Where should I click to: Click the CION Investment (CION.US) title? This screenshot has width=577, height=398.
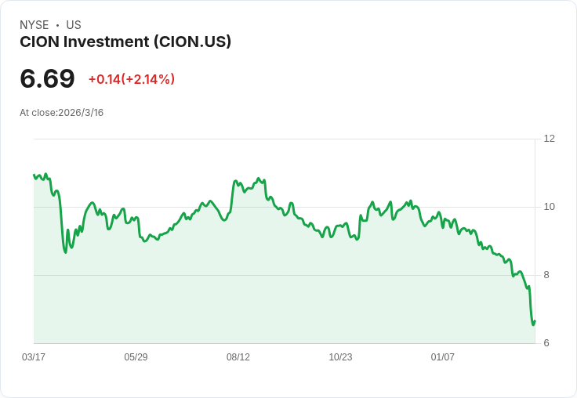pyautogui.click(x=125, y=42)
